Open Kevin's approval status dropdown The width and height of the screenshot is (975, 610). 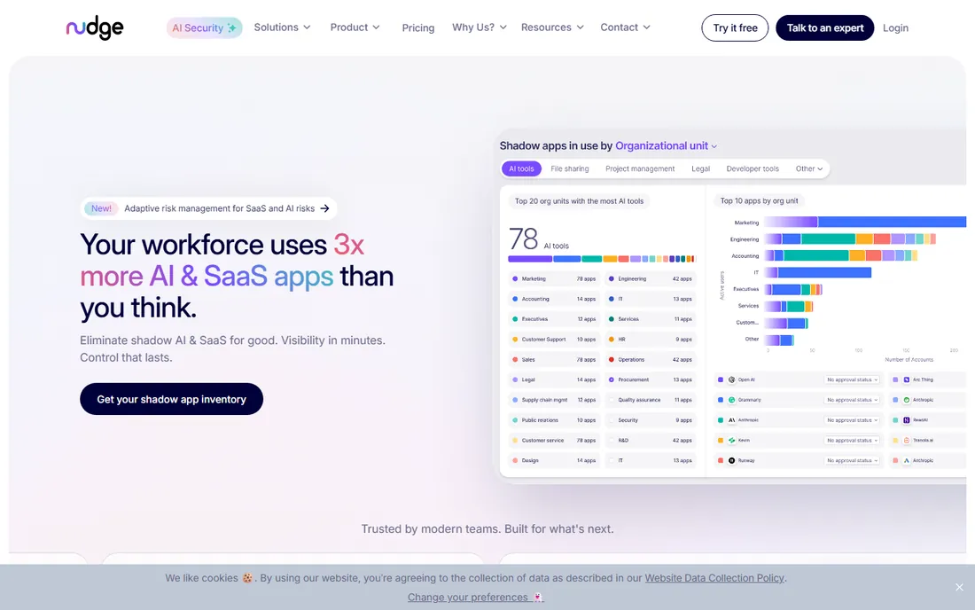pyautogui.click(x=852, y=441)
